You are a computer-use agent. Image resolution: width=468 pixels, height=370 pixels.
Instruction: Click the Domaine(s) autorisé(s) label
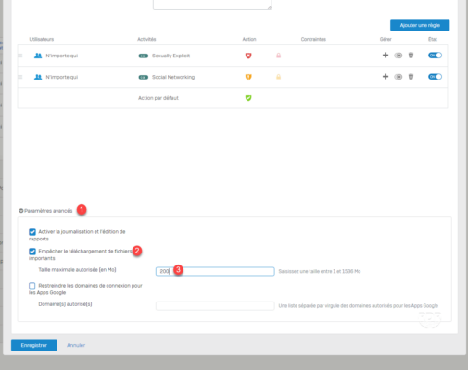(65, 304)
